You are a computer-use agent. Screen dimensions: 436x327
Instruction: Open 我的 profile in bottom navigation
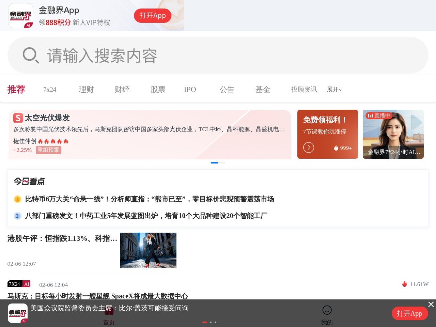[327, 316]
